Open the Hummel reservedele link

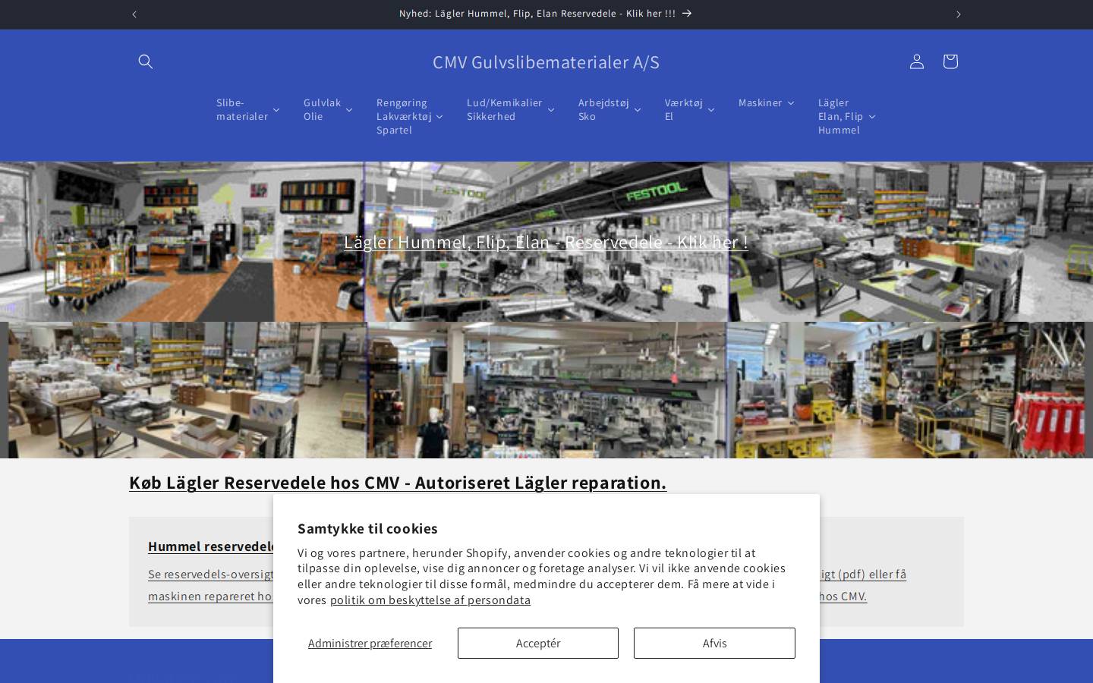tap(211, 546)
